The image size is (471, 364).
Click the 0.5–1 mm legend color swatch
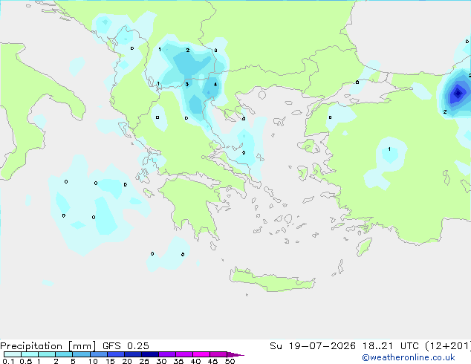click(x=30, y=354)
